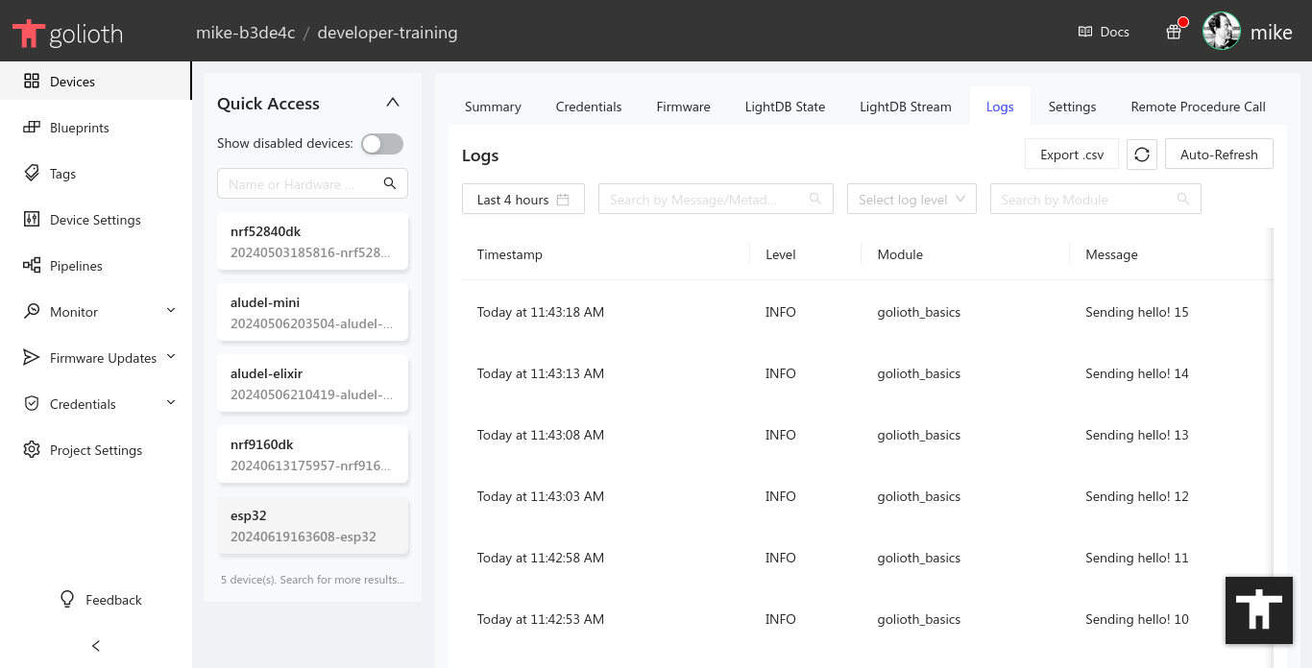
Task: Open the Last 4 hours time range picker
Action: pos(522,199)
